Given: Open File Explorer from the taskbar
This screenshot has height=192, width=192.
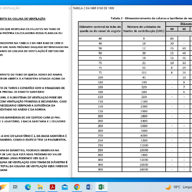Looking at the screenshot, I should [x=40, y=187].
